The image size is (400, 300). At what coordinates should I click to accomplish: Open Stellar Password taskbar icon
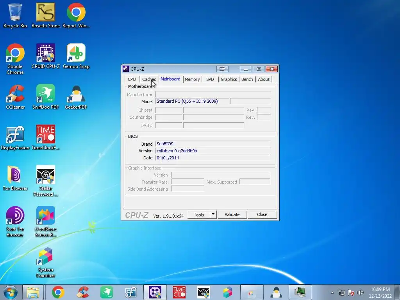pos(203,292)
